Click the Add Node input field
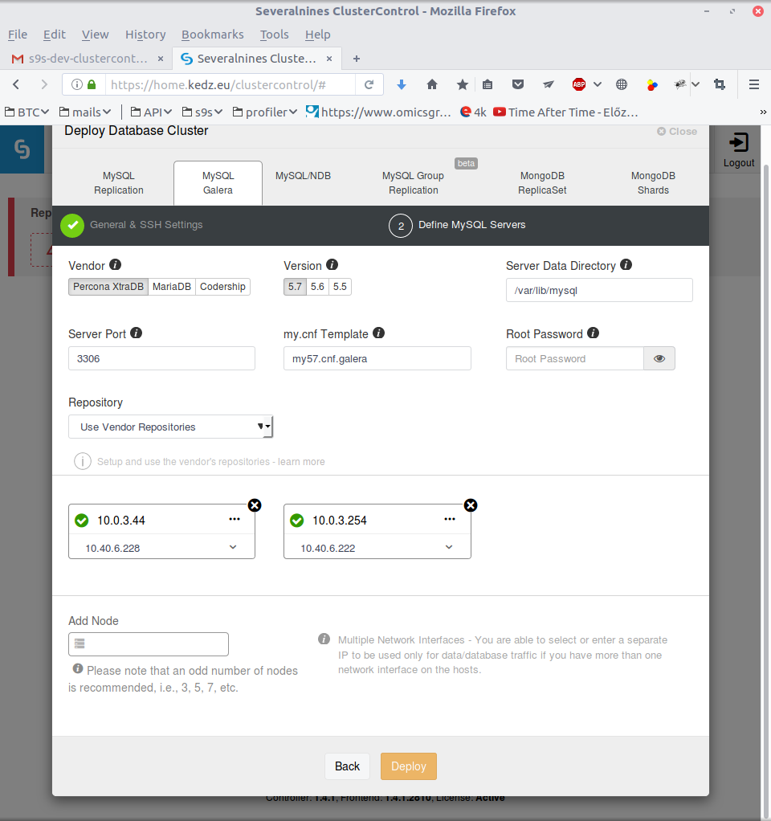 click(x=148, y=644)
